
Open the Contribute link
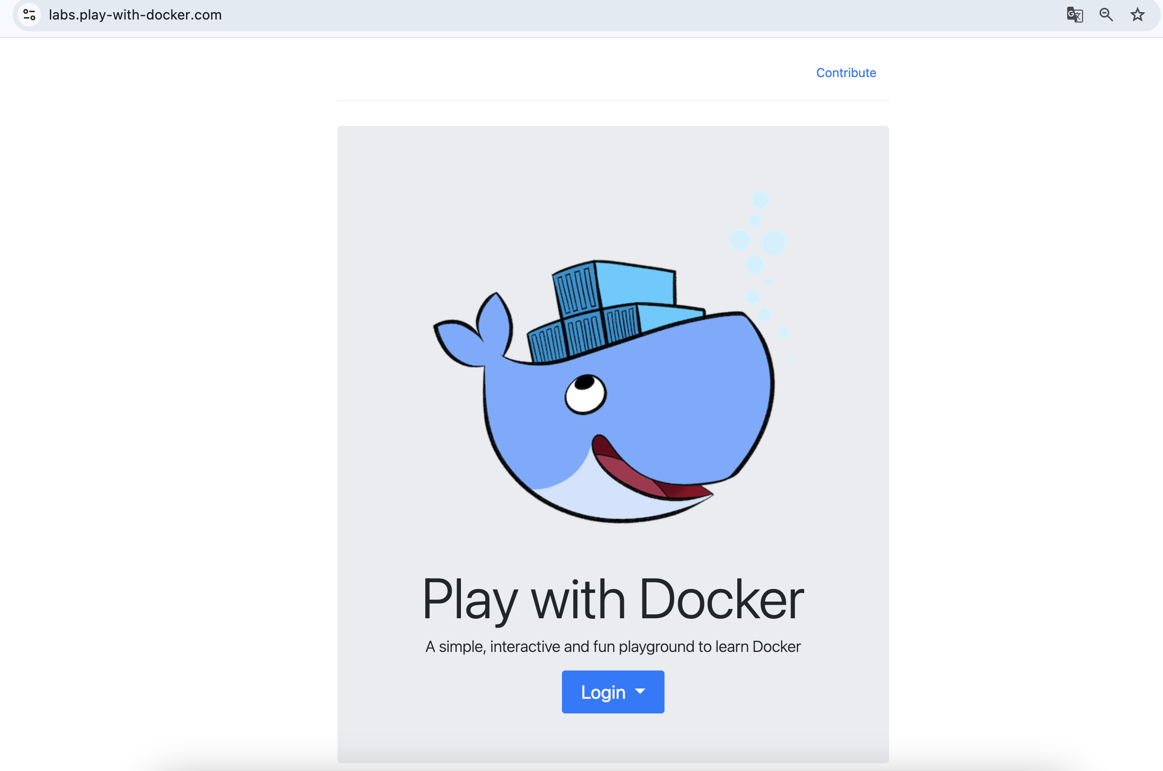pos(846,73)
